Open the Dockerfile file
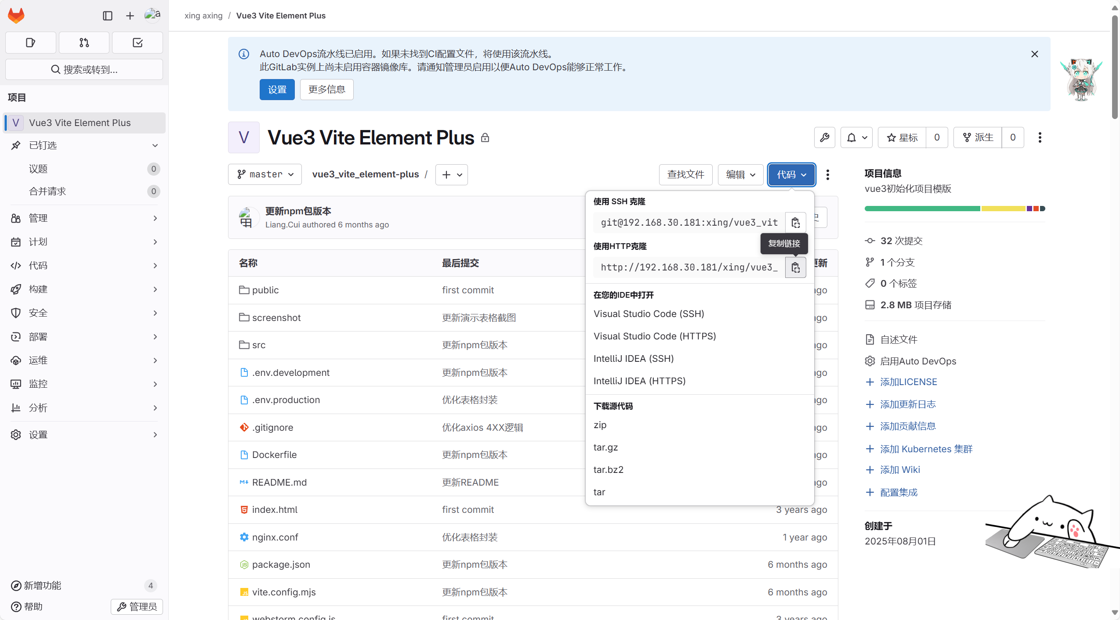1120x620 pixels. (x=274, y=455)
